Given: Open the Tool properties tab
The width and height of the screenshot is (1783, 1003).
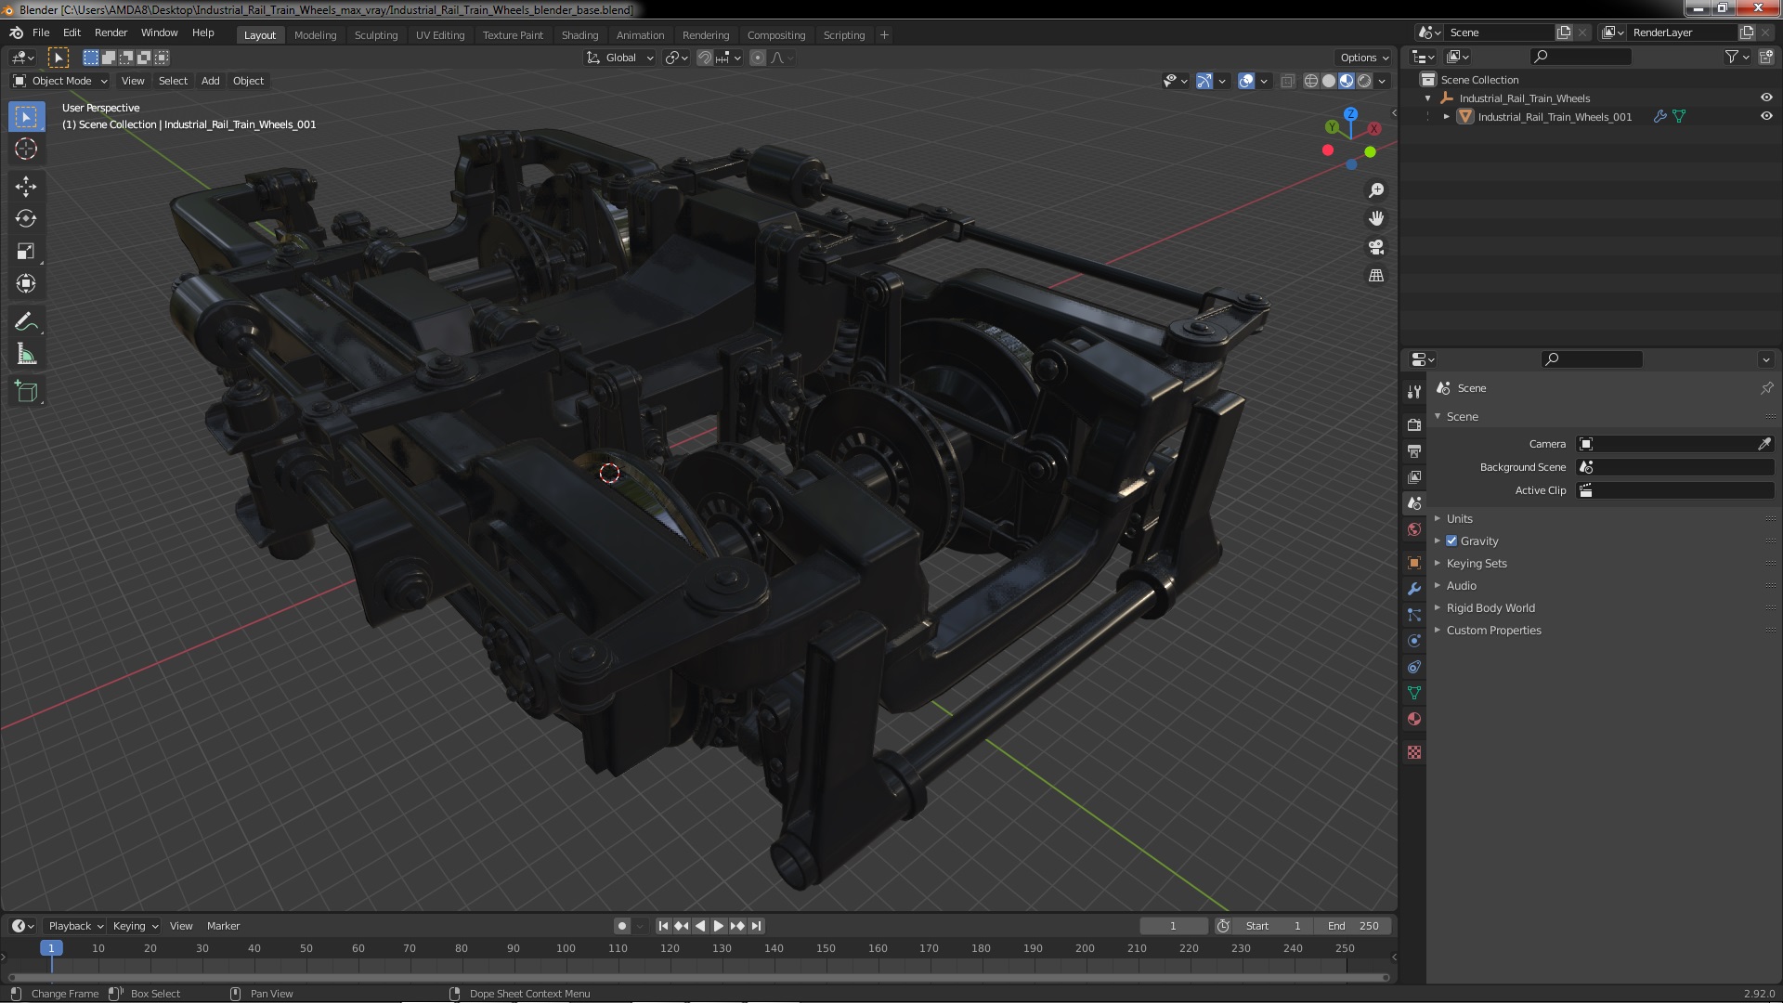Looking at the screenshot, I should (1414, 392).
